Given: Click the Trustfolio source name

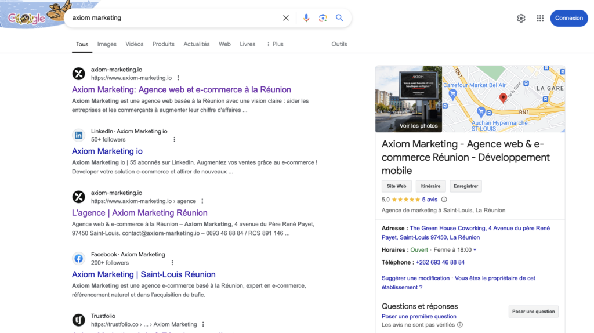Looking at the screenshot, I should tap(103, 316).
